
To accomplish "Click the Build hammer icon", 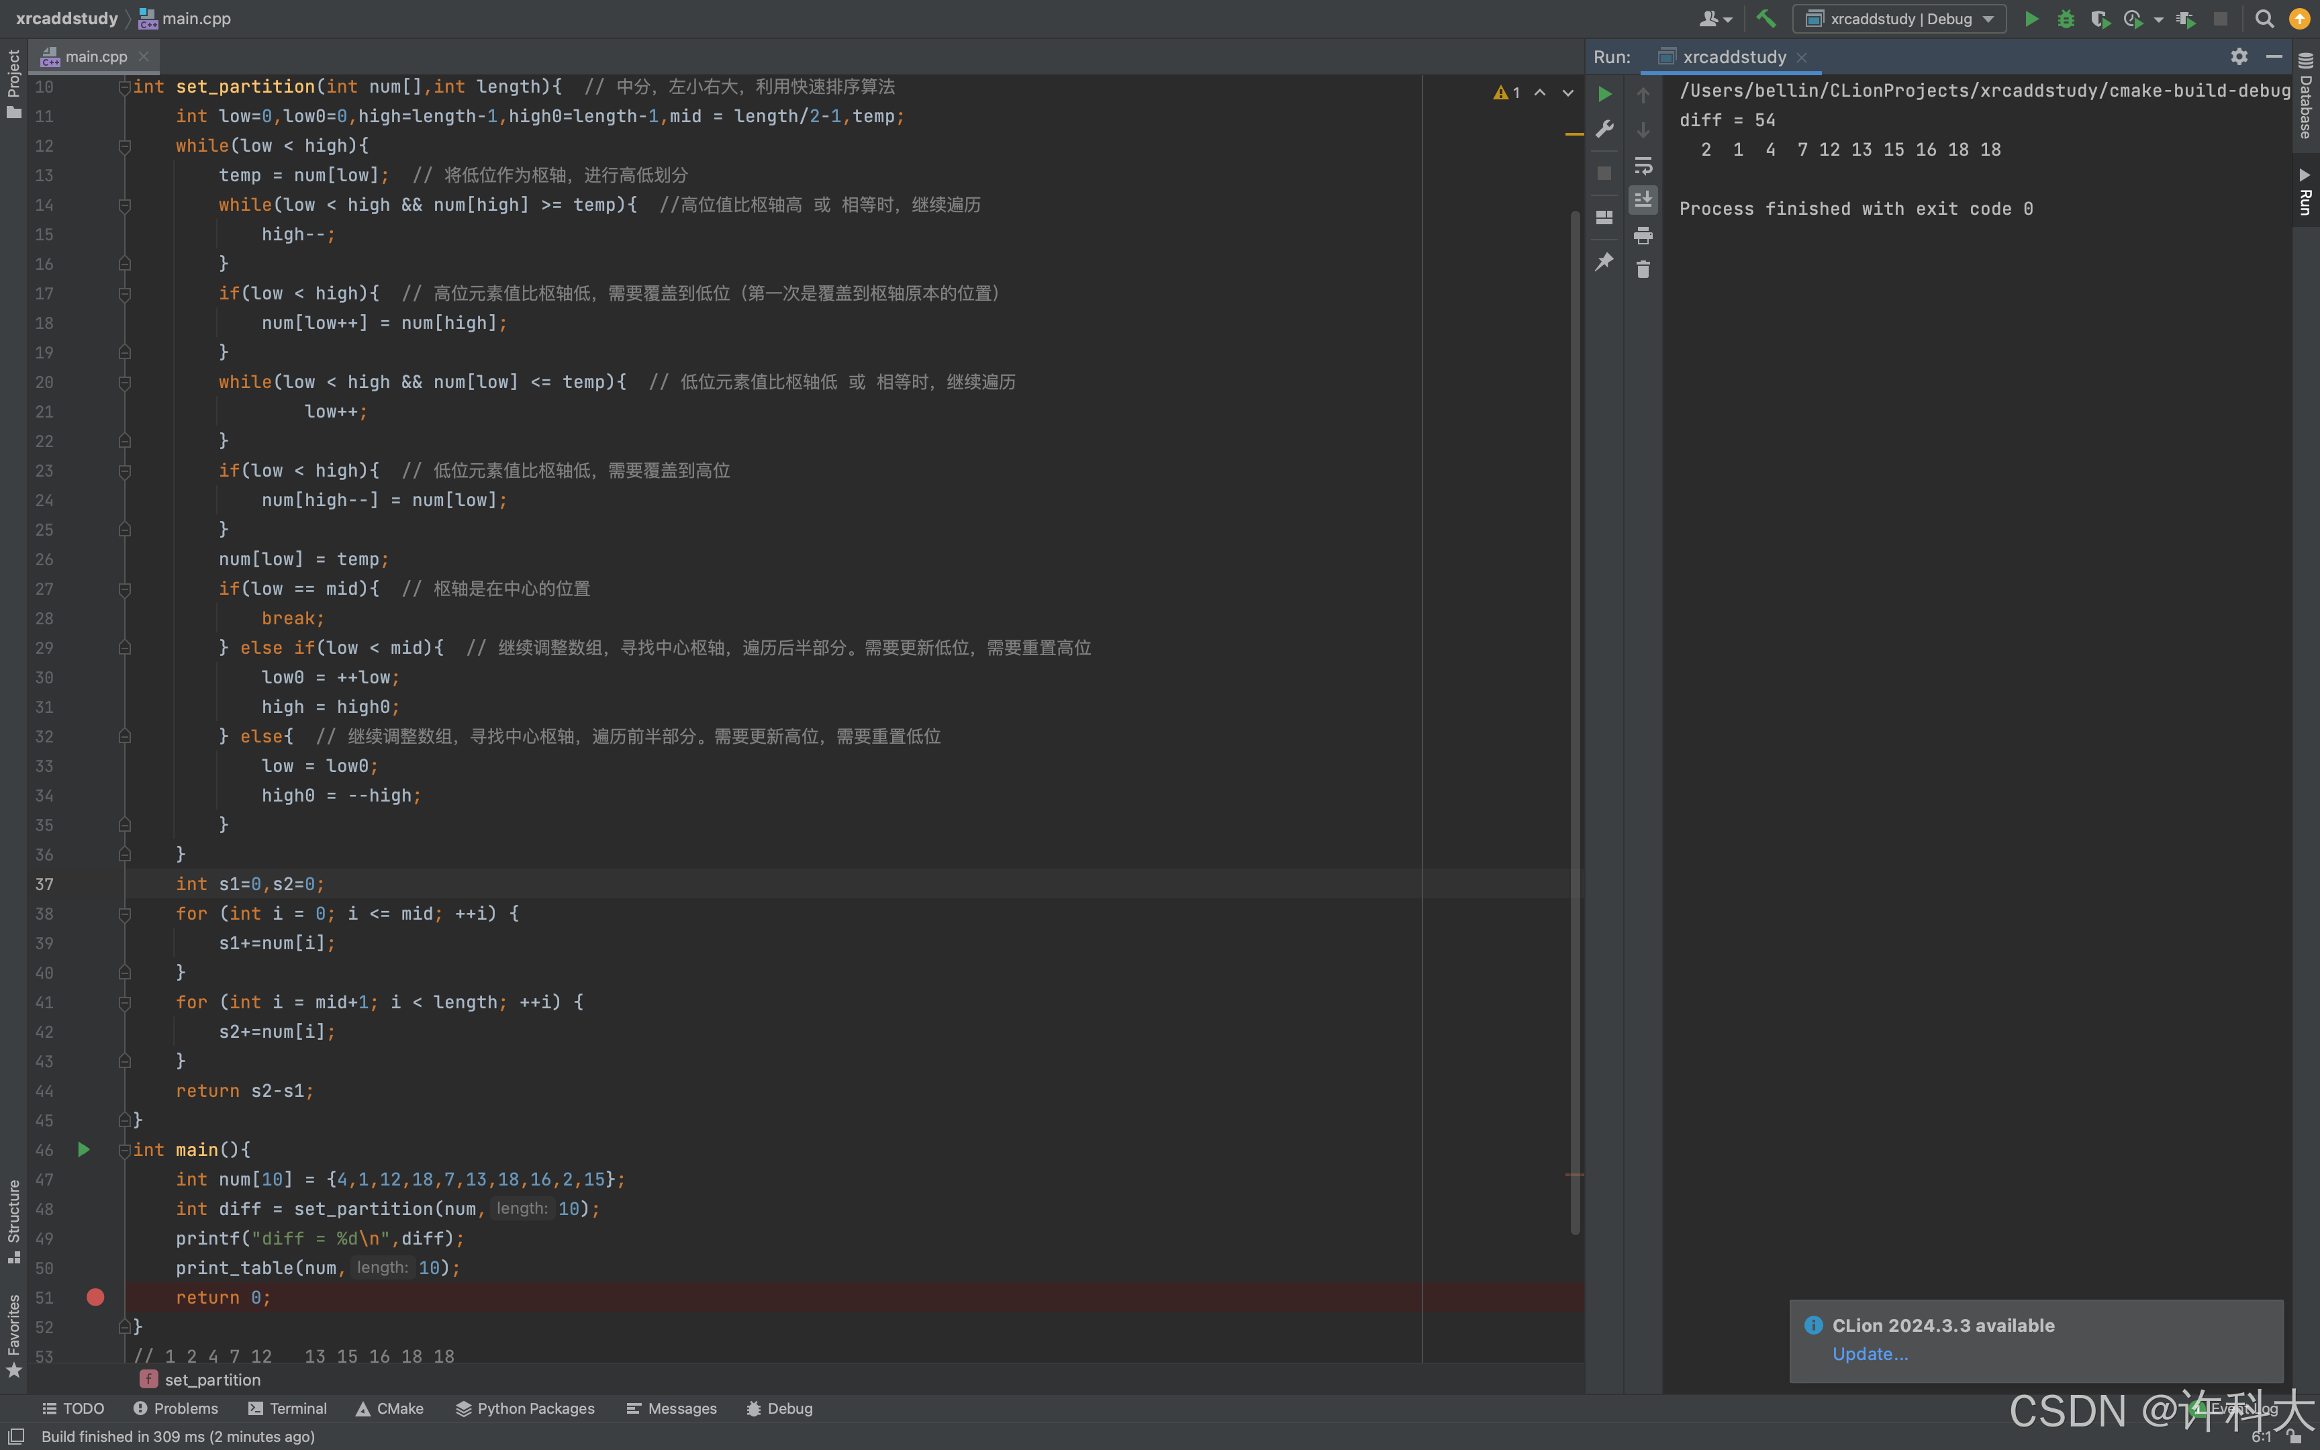I will [x=1766, y=18].
